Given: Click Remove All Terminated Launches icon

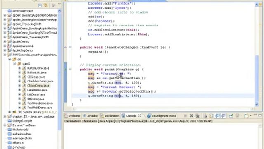Looking at the screenshot, I should pyautogui.click(x=197, y=116).
